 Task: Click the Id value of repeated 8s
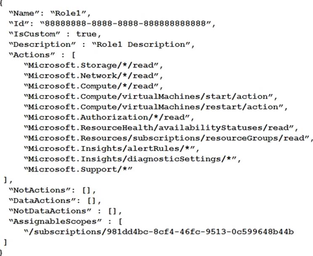click(127, 24)
